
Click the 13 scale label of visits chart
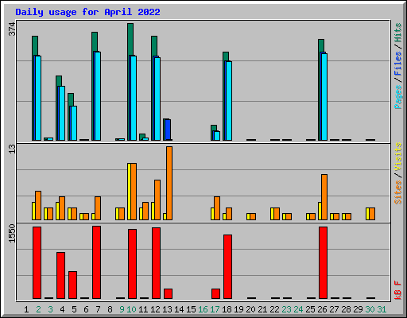[12, 149]
